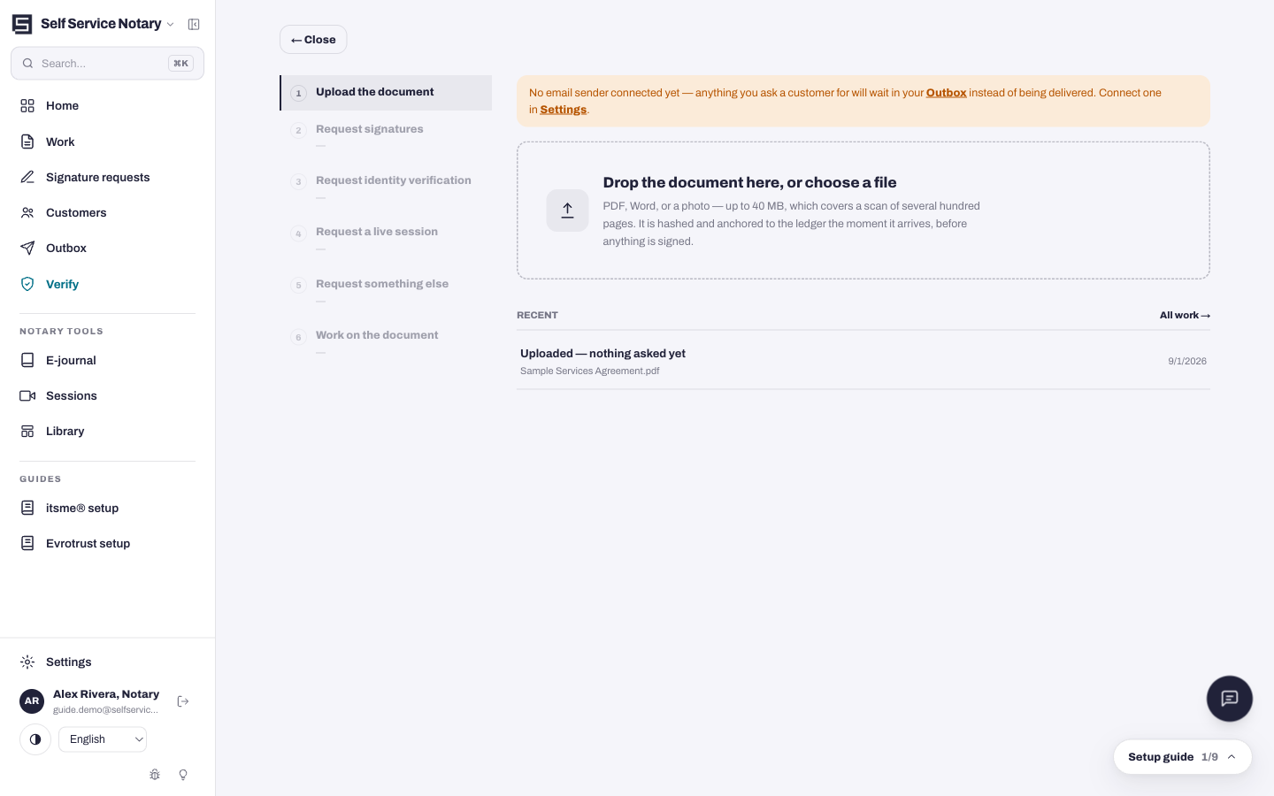The height and width of the screenshot is (796, 1274).
Task: Collapse the sidebar panel icon
Action: pyautogui.click(x=194, y=24)
